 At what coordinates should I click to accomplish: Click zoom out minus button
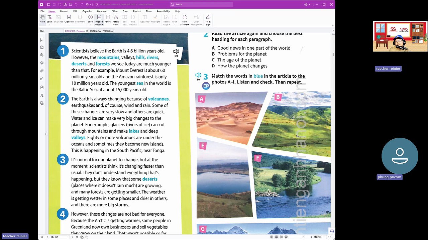tap(290, 237)
